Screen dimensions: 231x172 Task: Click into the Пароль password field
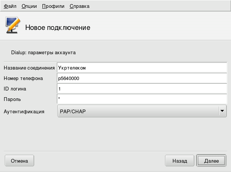coord(142,99)
